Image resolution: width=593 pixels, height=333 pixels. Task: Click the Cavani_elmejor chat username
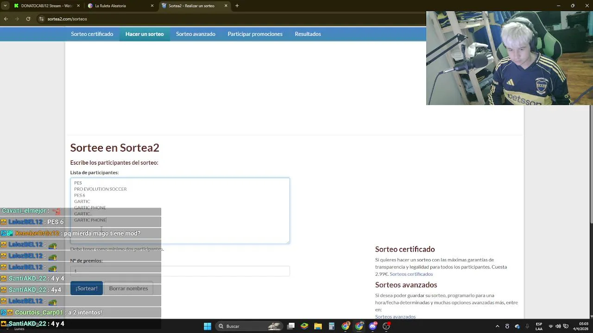tap(24, 211)
